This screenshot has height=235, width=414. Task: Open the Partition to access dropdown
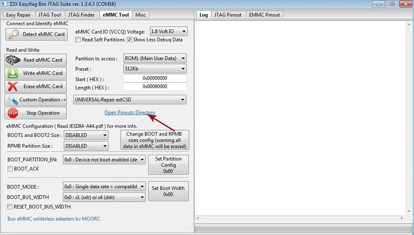click(x=155, y=59)
